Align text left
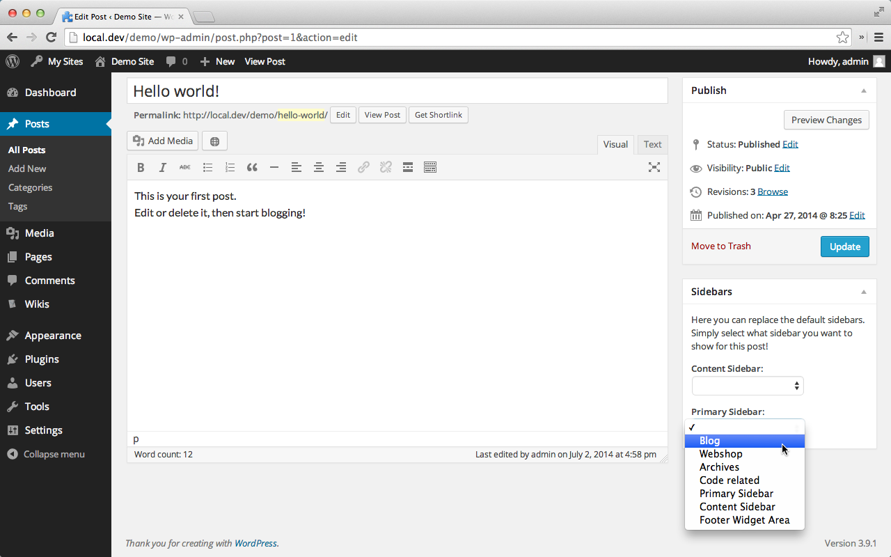 (297, 167)
